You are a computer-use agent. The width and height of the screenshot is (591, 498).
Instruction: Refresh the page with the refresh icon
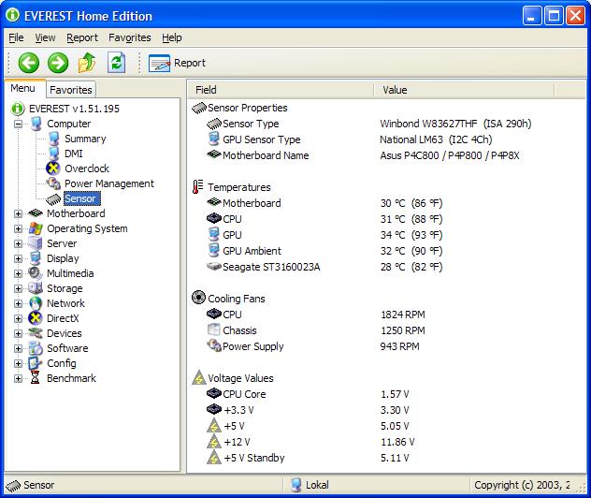tap(117, 63)
